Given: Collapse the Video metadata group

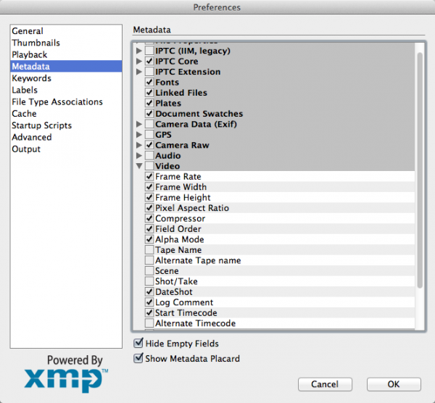Looking at the screenshot, I should click(139, 166).
